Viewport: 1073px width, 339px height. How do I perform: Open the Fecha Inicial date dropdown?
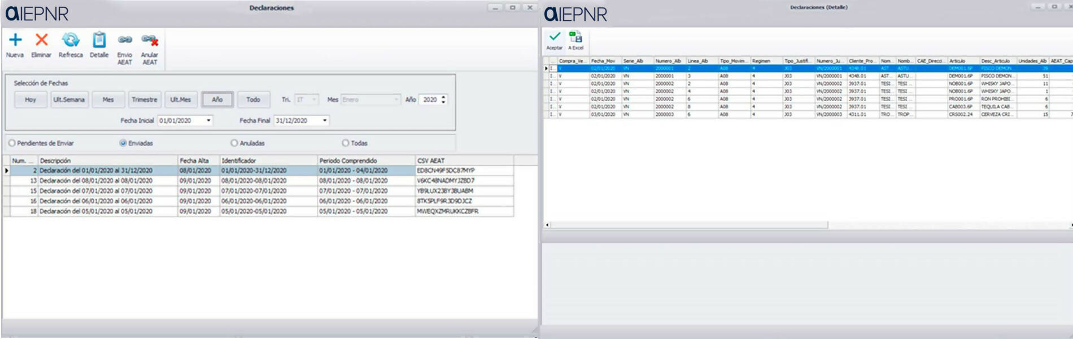click(x=208, y=120)
